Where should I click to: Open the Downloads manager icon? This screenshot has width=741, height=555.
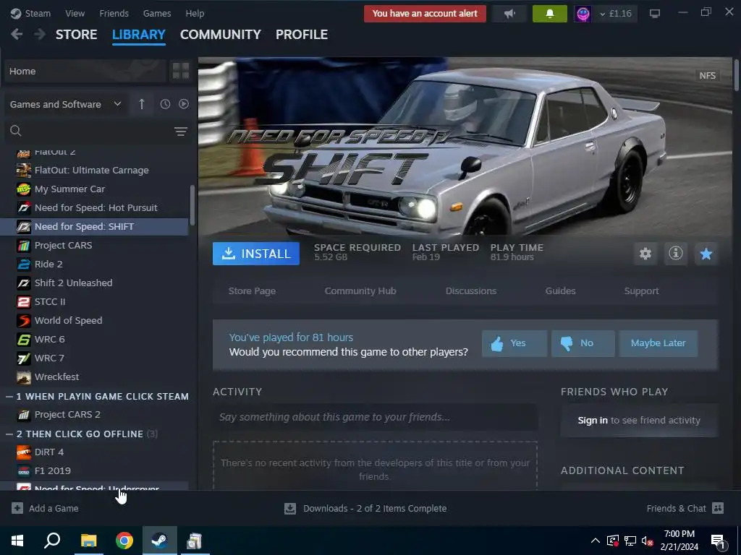click(x=290, y=508)
